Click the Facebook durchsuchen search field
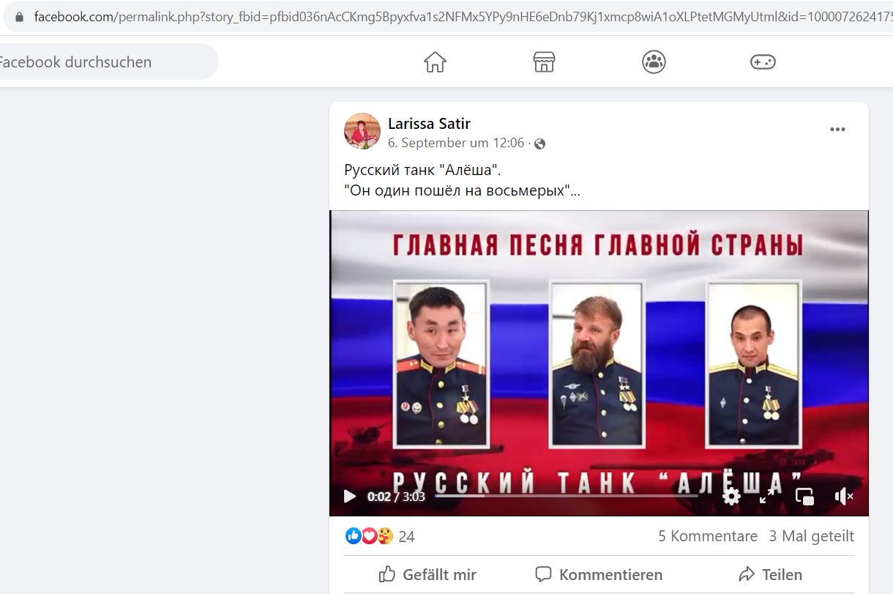The height and width of the screenshot is (594, 893). [106, 62]
